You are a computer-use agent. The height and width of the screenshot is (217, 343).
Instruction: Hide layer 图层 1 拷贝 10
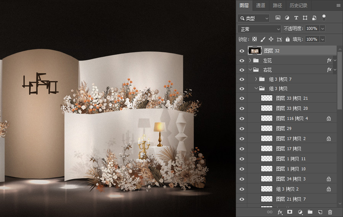(x=242, y=169)
